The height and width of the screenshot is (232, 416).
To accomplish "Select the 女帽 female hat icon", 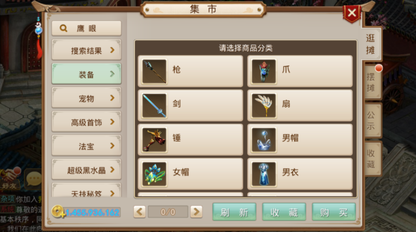I will [x=154, y=174].
